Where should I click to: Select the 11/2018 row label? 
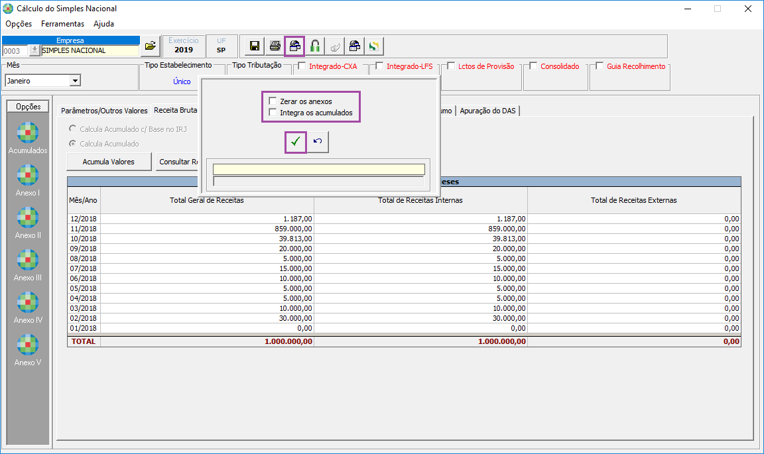pyautogui.click(x=83, y=229)
